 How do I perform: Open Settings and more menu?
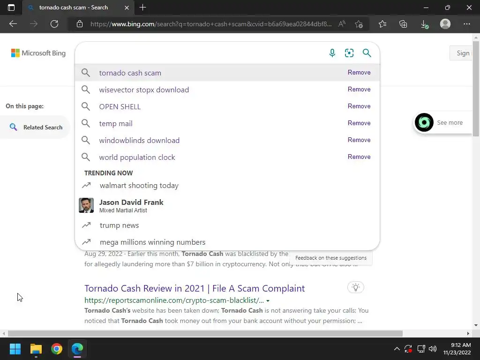click(466, 24)
